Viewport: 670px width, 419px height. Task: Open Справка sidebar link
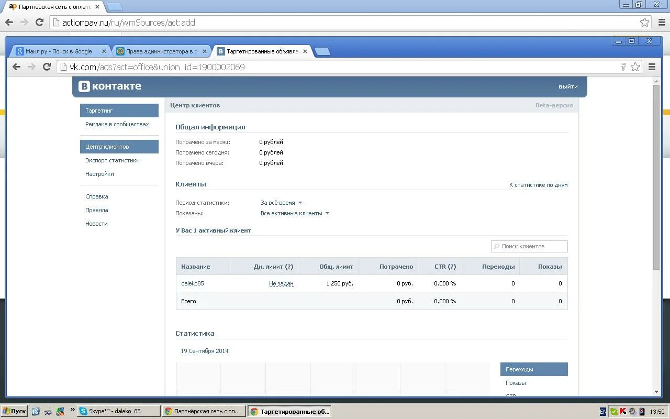[97, 196]
